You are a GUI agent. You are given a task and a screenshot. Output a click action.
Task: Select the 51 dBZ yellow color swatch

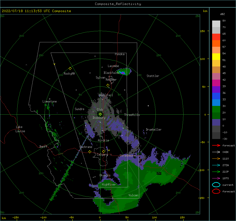coord(216,56)
